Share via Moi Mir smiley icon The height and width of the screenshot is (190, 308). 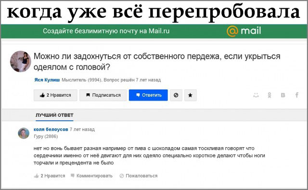(x=256, y=95)
